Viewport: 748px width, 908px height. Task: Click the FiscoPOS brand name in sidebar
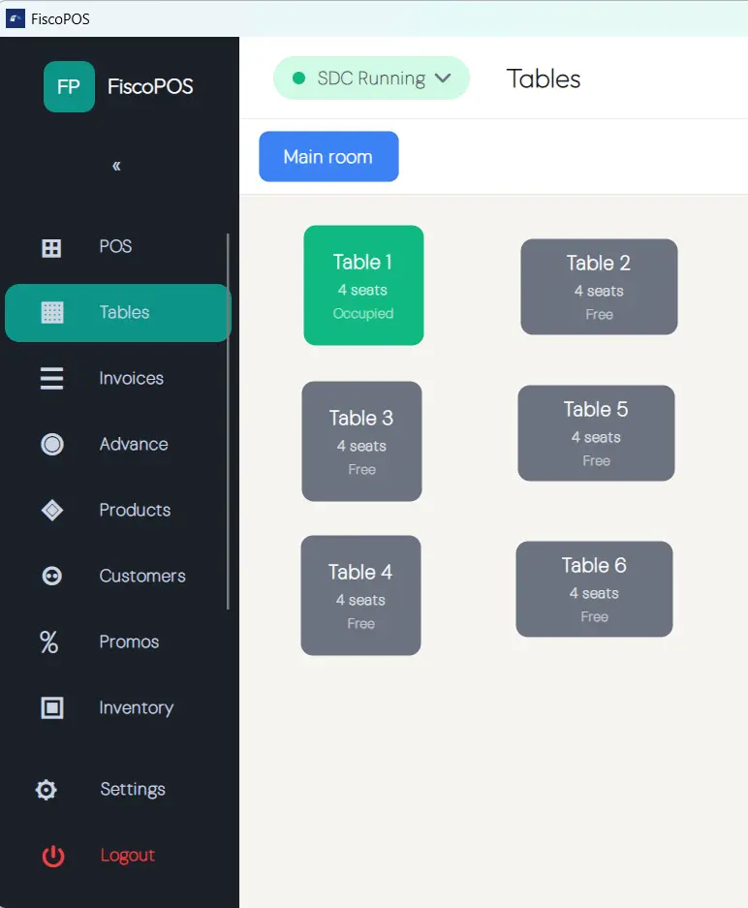[150, 87]
